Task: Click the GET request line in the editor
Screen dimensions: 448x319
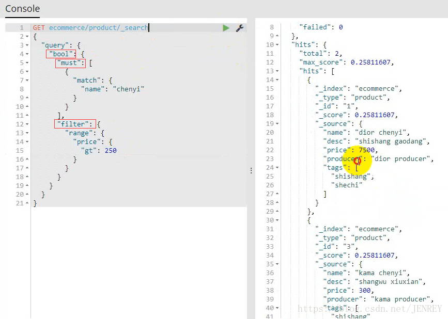Action: click(90, 28)
